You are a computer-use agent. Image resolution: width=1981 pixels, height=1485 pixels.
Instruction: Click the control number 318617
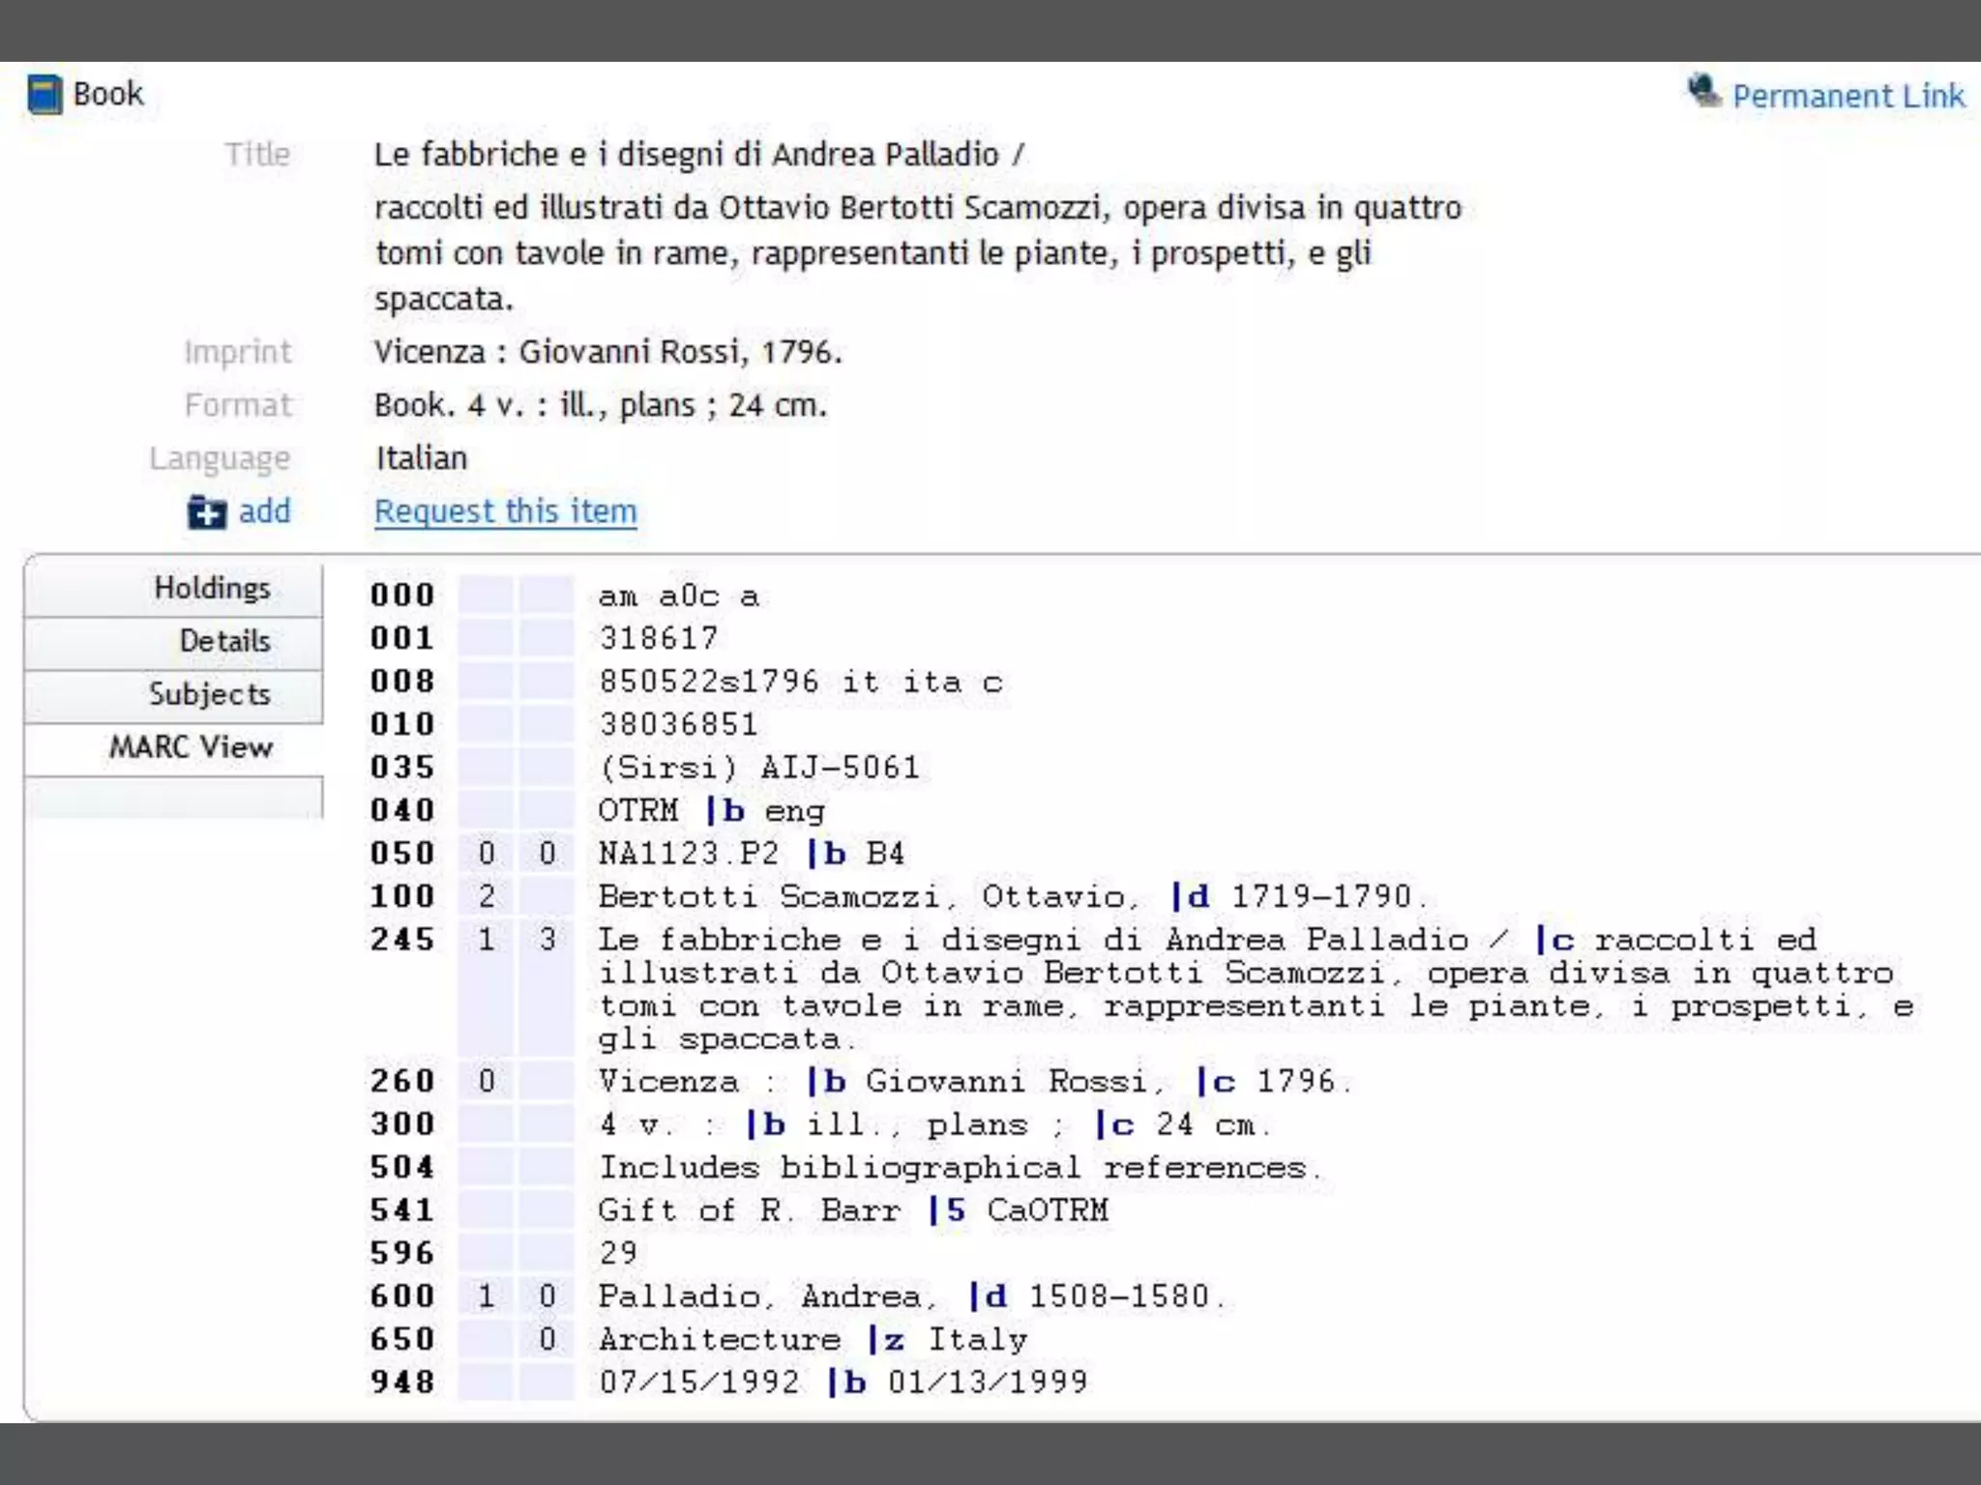(658, 638)
